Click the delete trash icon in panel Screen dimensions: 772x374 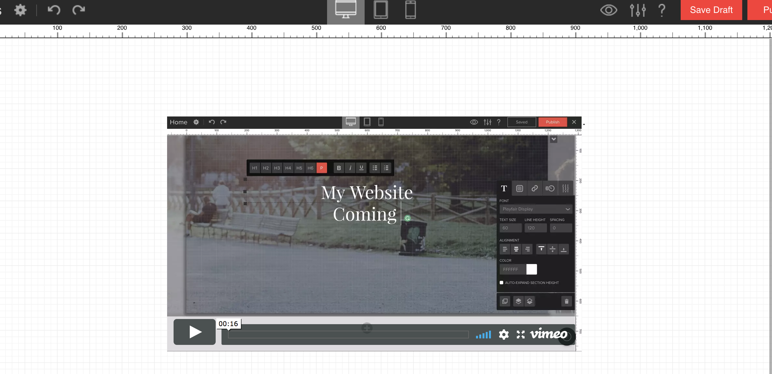(x=566, y=301)
